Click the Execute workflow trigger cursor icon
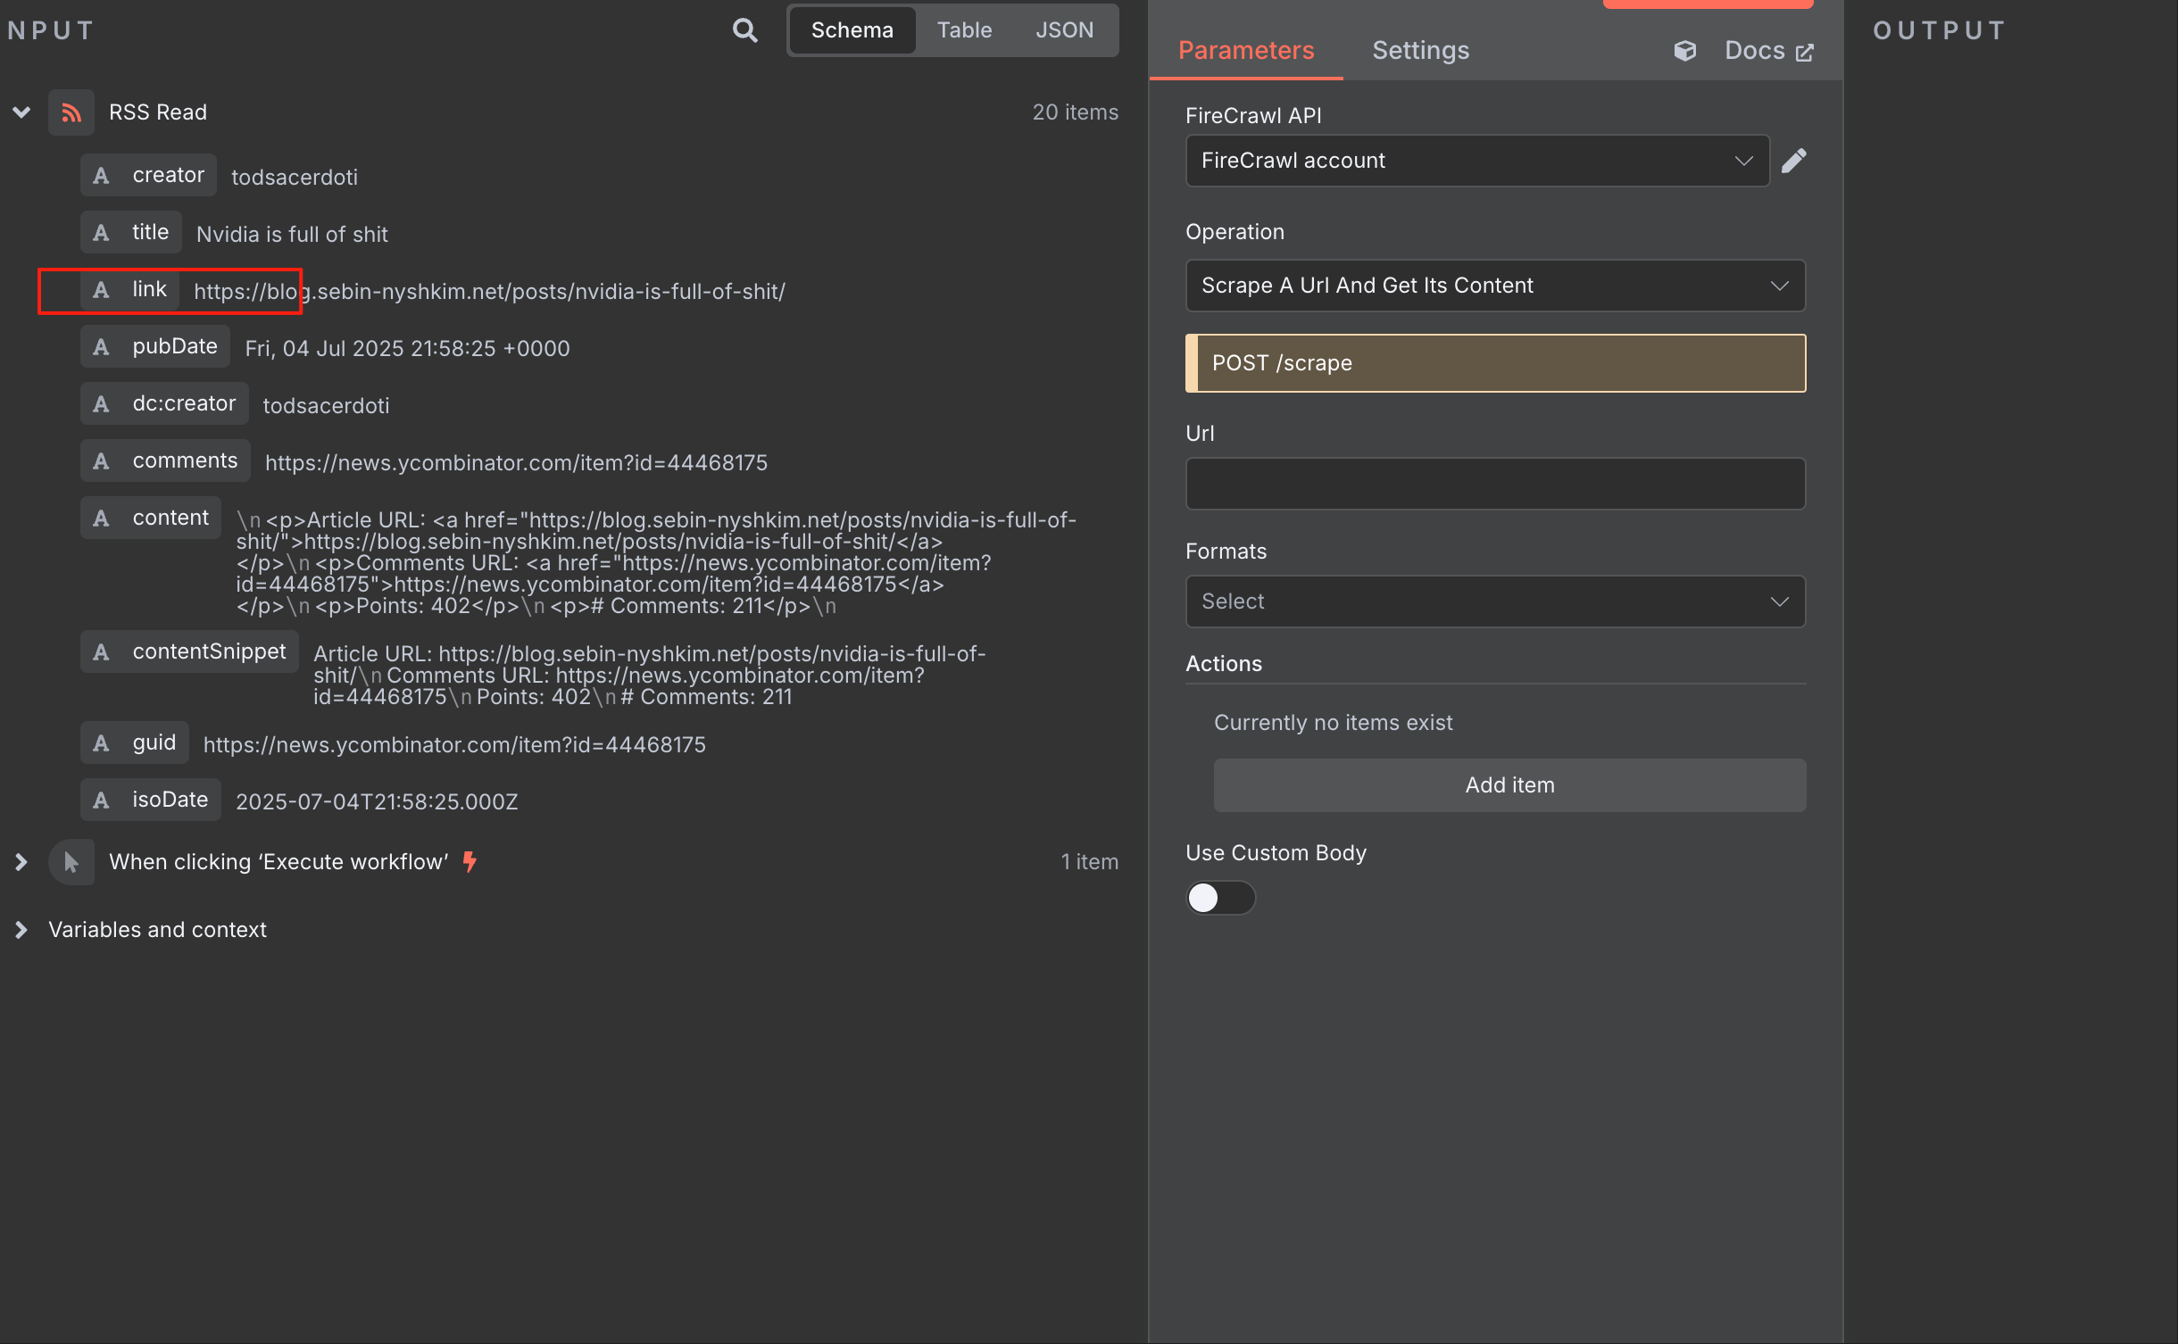 [x=71, y=862]
